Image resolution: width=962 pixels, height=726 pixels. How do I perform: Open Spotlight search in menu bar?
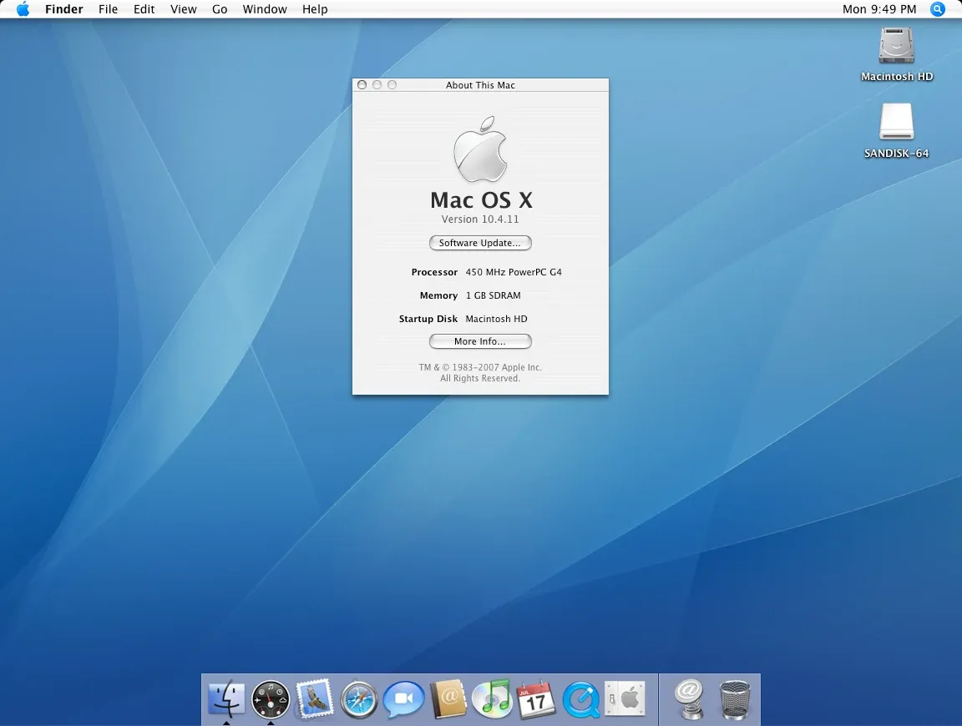[937, 9]
